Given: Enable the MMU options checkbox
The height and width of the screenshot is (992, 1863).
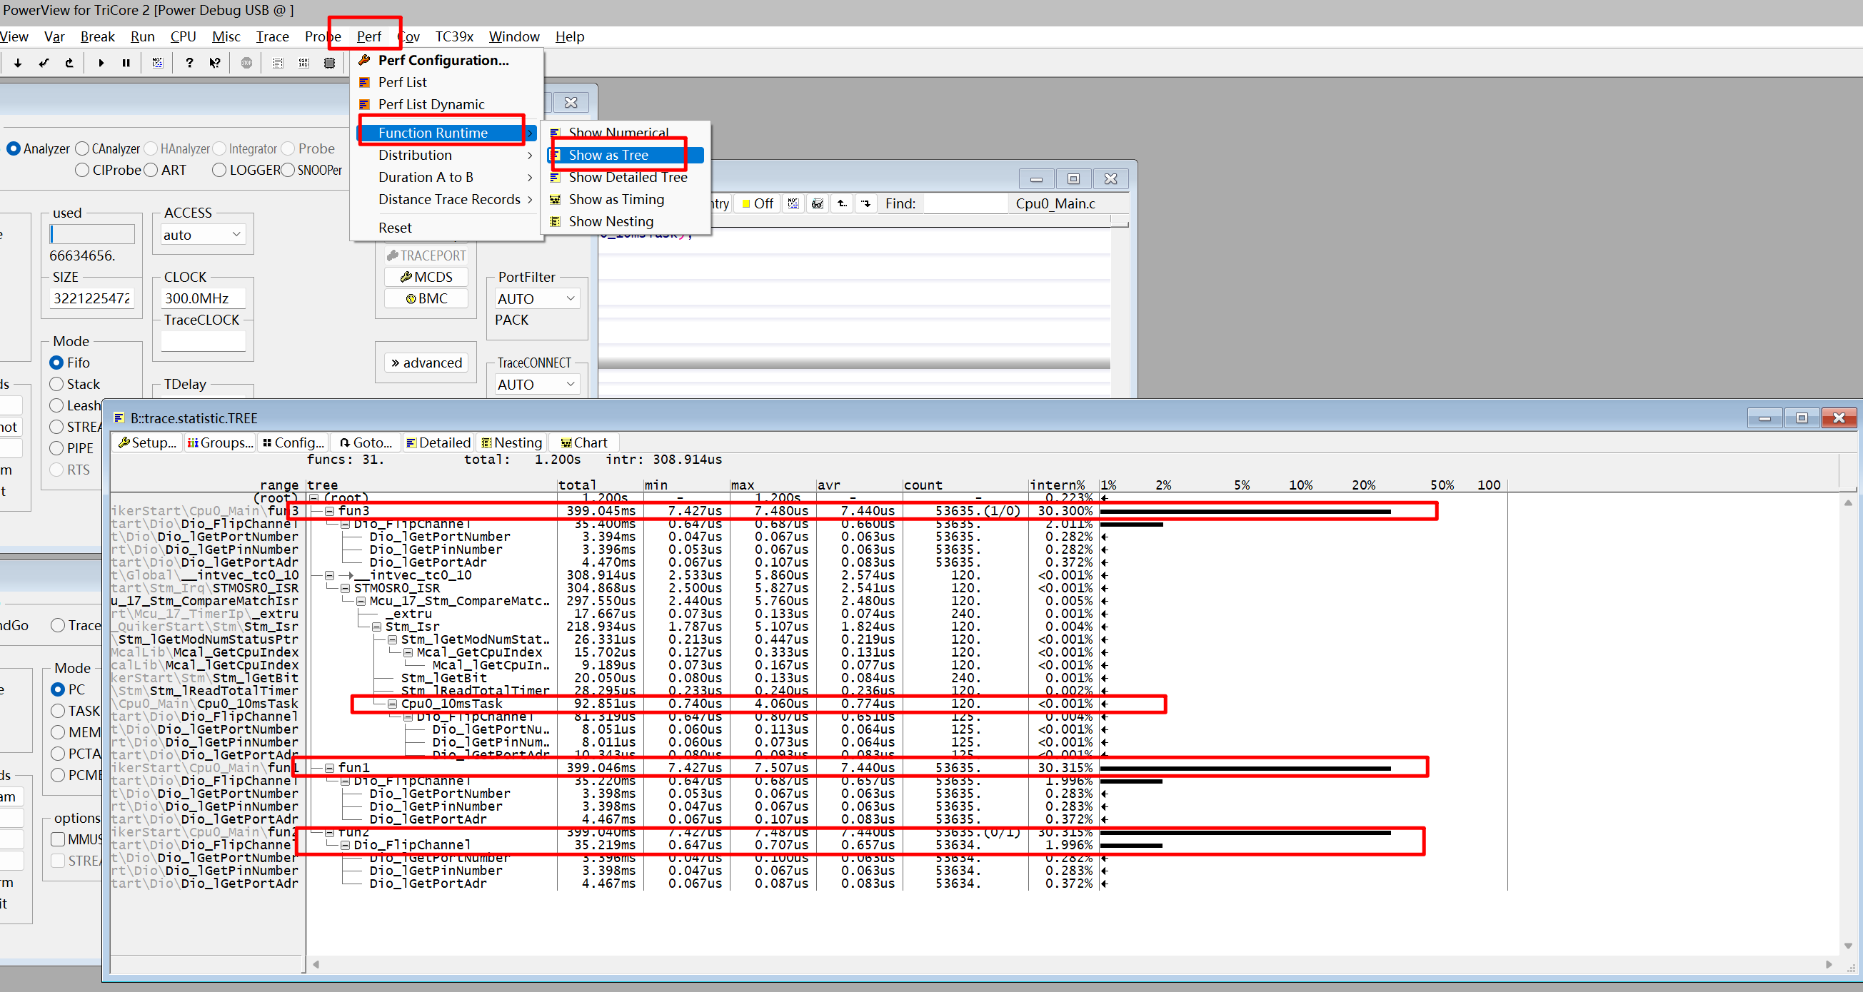Looking at the screenshot, I should (58, 839).
